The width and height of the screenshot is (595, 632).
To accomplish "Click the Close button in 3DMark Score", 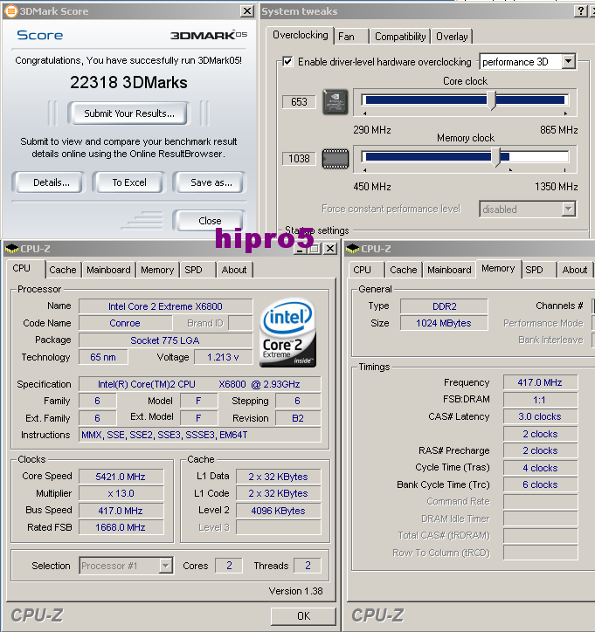I will (x=210, y=221).
